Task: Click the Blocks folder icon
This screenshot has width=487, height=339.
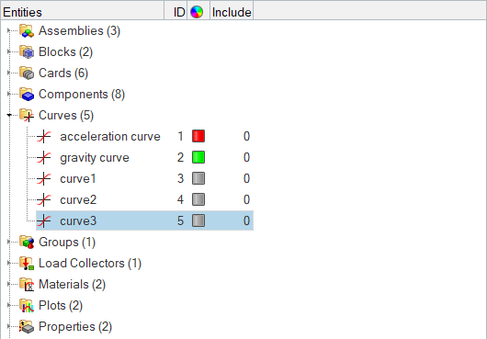Action: pos(27,51)
